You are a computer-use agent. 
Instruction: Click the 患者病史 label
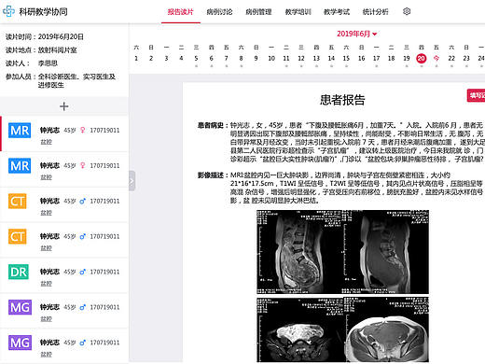coord(213,125)
